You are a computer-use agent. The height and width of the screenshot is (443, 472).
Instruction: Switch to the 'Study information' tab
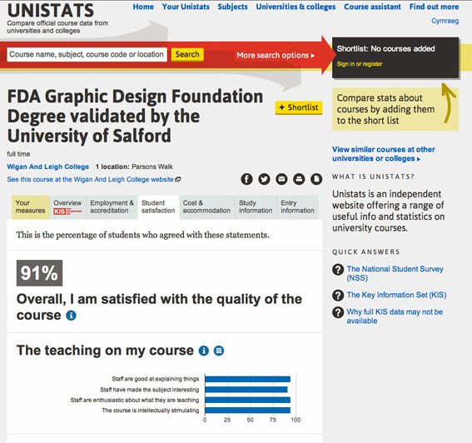[256, 207]
